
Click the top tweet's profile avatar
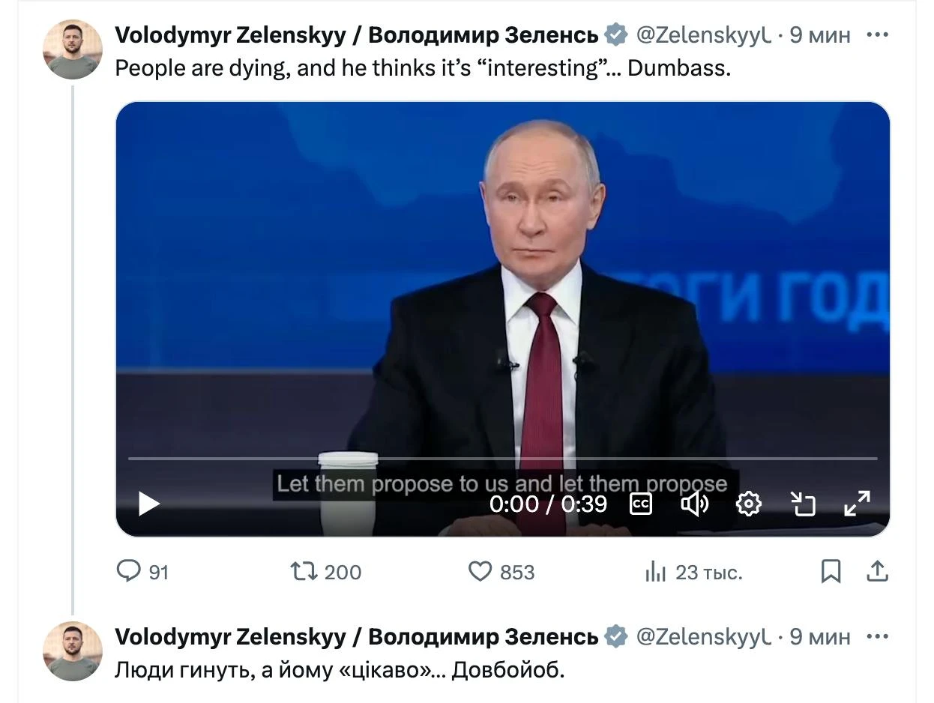[x=72, y=49]
